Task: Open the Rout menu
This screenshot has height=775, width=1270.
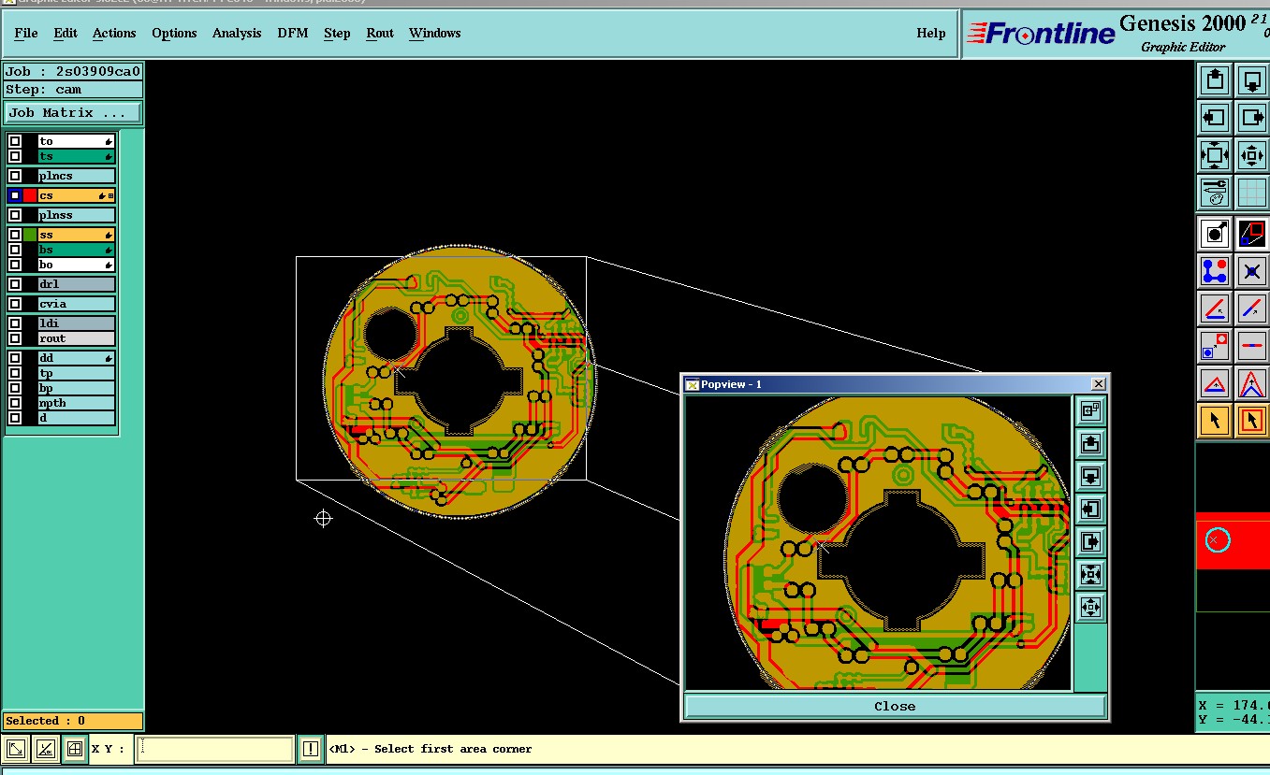Action: coord(380,33)
